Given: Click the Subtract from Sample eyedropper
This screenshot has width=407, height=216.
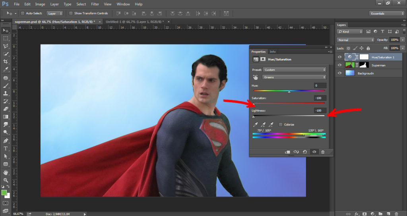Looking at the screenshot, I should click(x=271, y=124).
